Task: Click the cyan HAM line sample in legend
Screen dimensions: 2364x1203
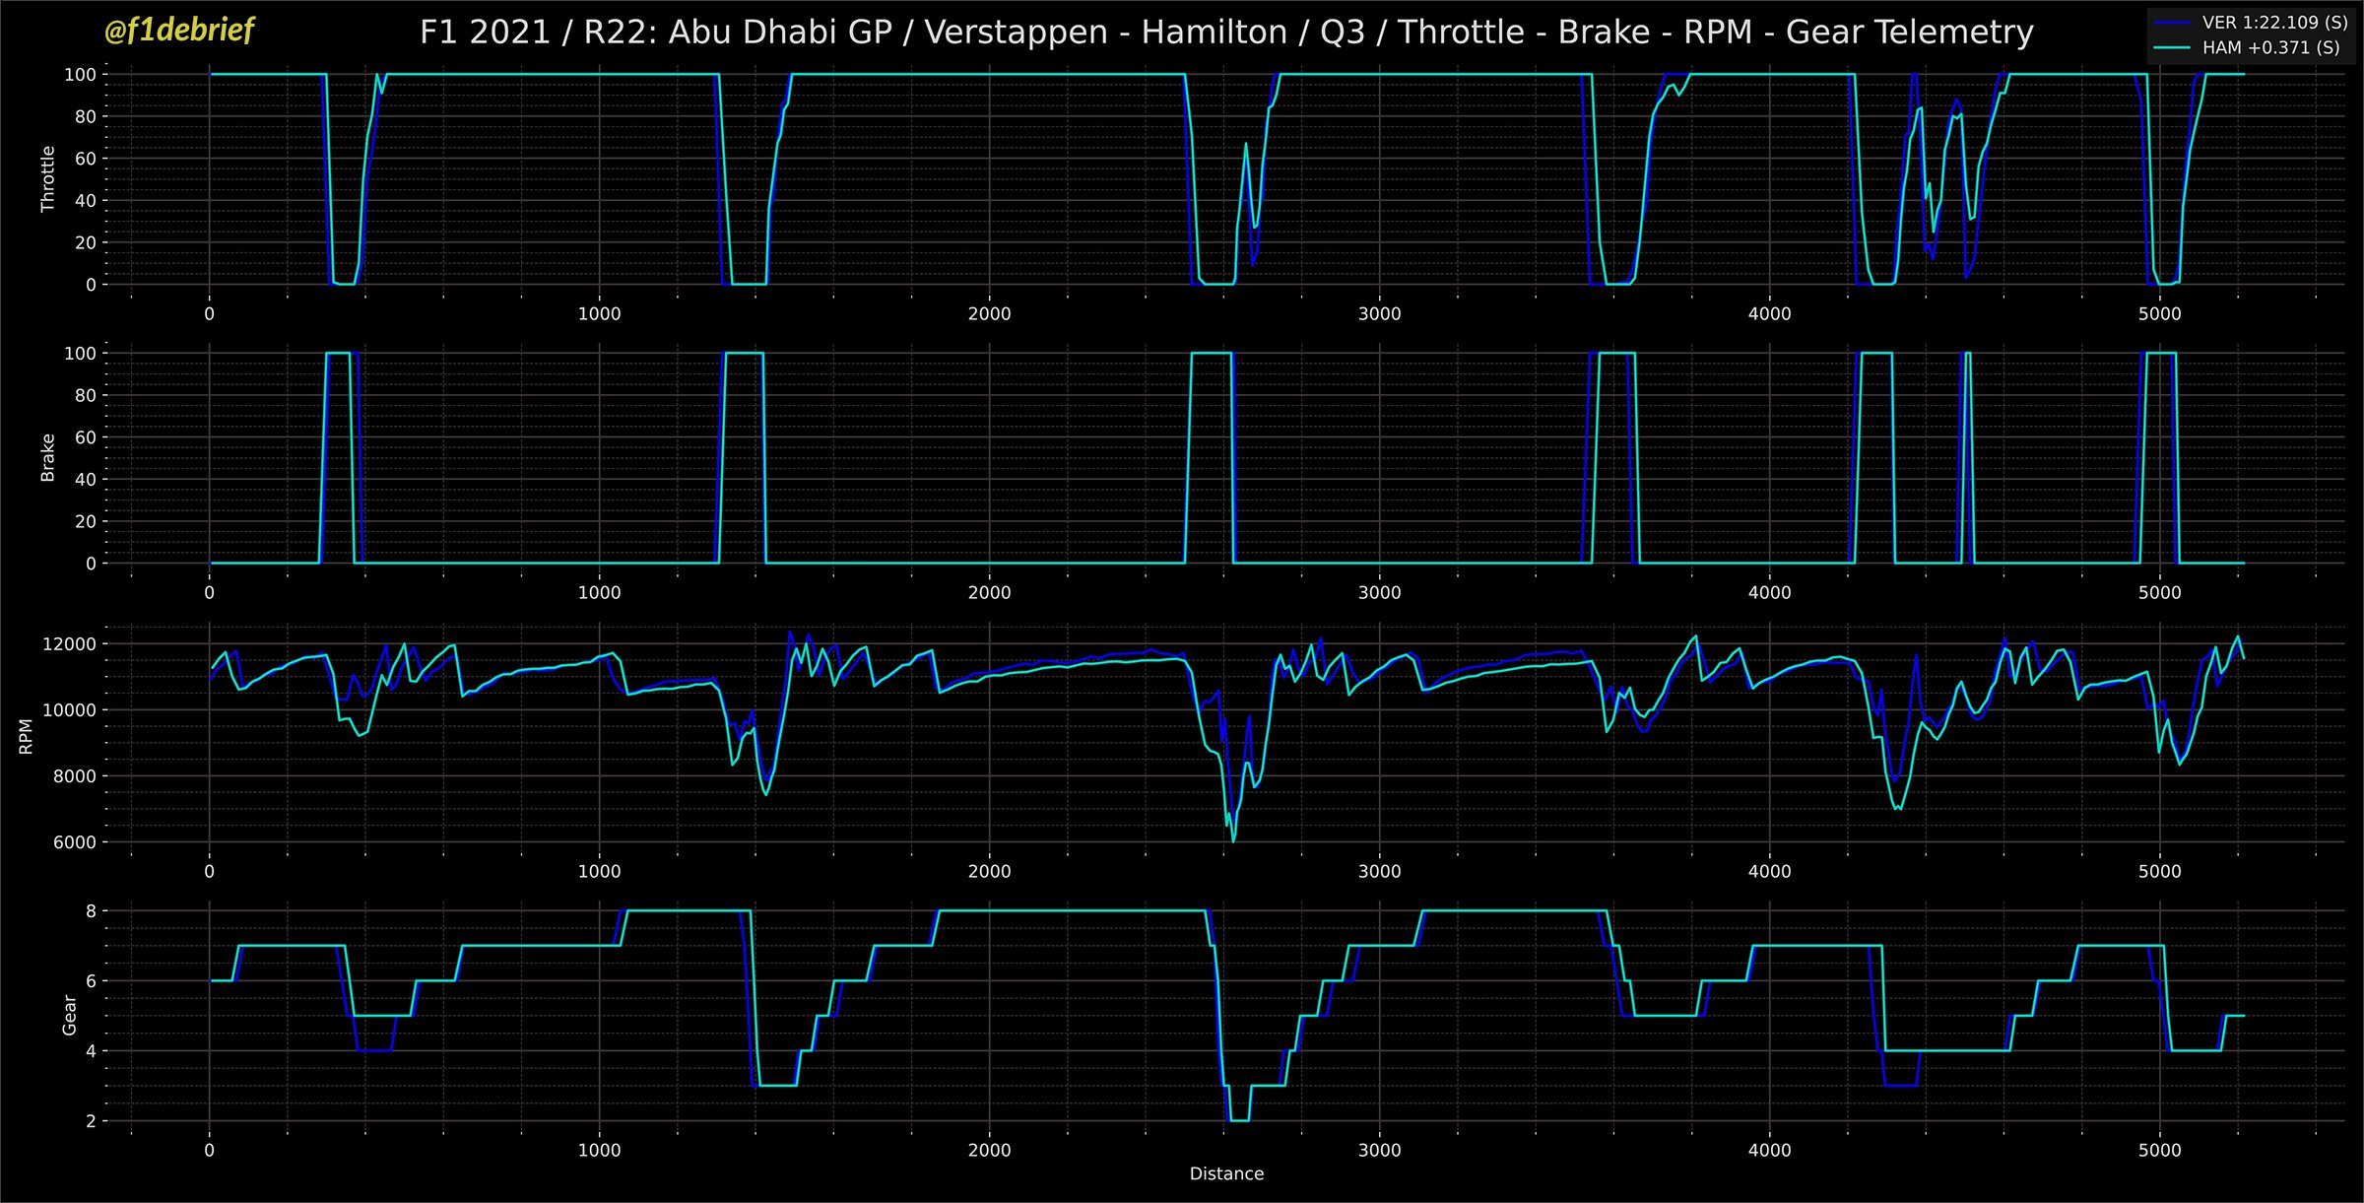Action: pos(2174,47)
